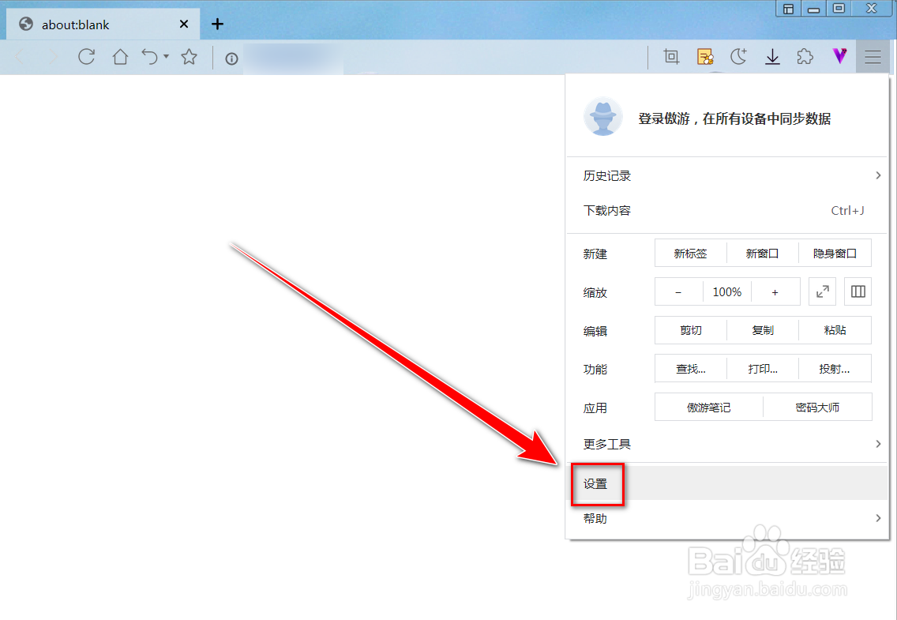The image size is (897, 620).
Task: Click the page info icon in address bar
Action: 230,58
